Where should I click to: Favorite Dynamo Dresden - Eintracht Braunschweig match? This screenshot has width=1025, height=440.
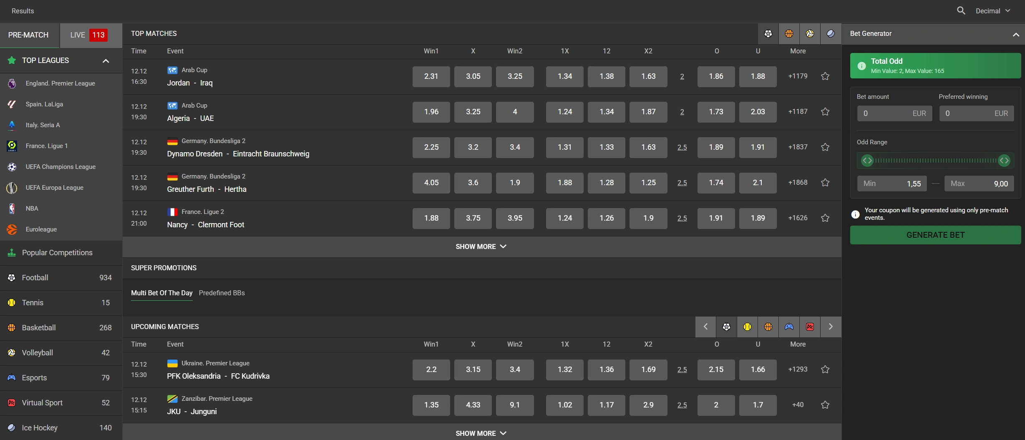click(825, 147)
